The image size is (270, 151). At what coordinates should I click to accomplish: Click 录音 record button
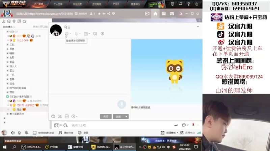83,133
